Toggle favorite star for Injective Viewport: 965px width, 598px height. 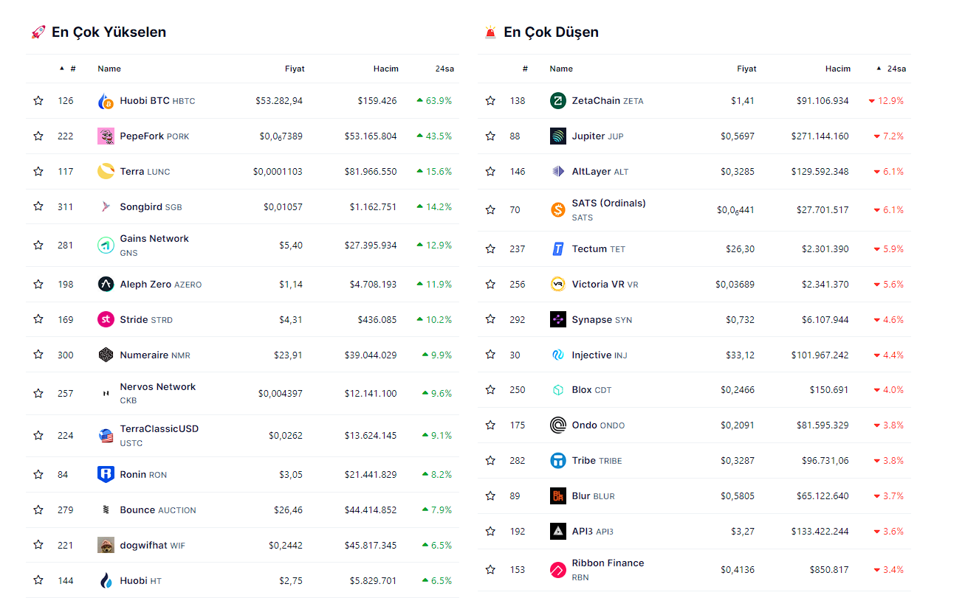(490, 355)
